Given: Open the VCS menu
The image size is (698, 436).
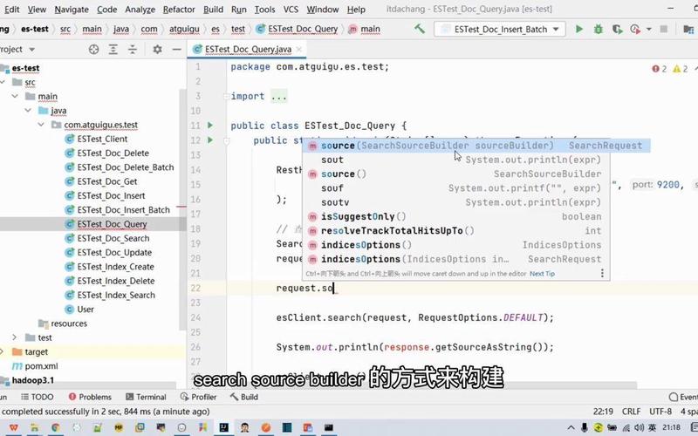Looking at the screenshot, I should (291, 10).
